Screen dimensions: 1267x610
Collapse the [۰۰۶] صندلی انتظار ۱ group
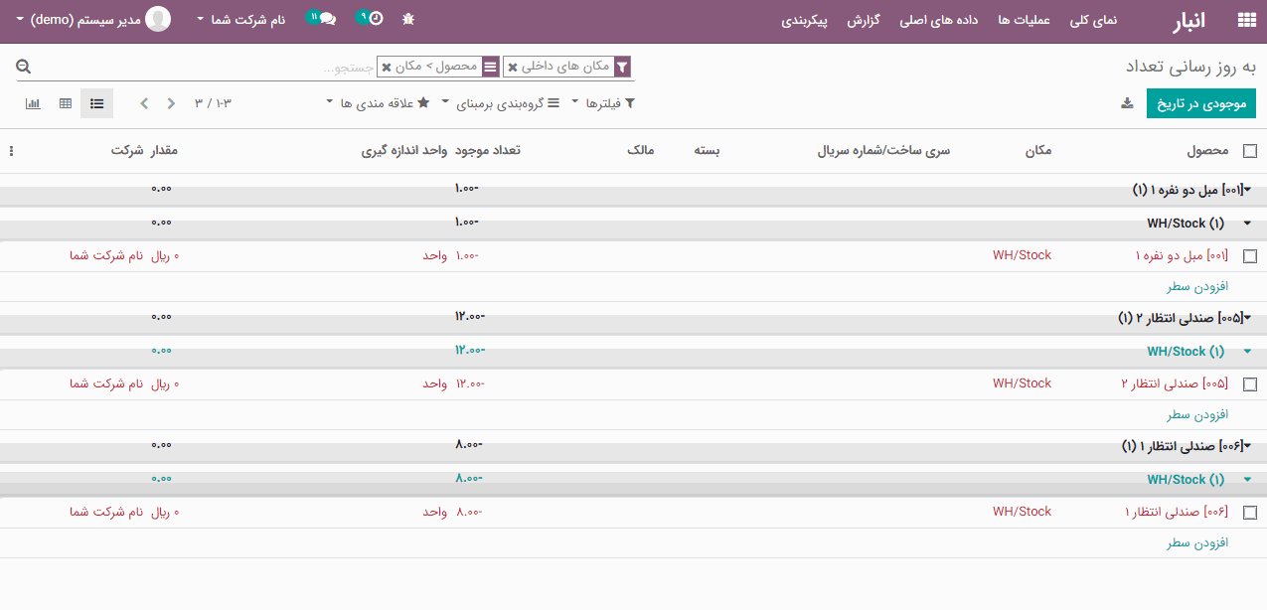click(x=1247, y=446)
